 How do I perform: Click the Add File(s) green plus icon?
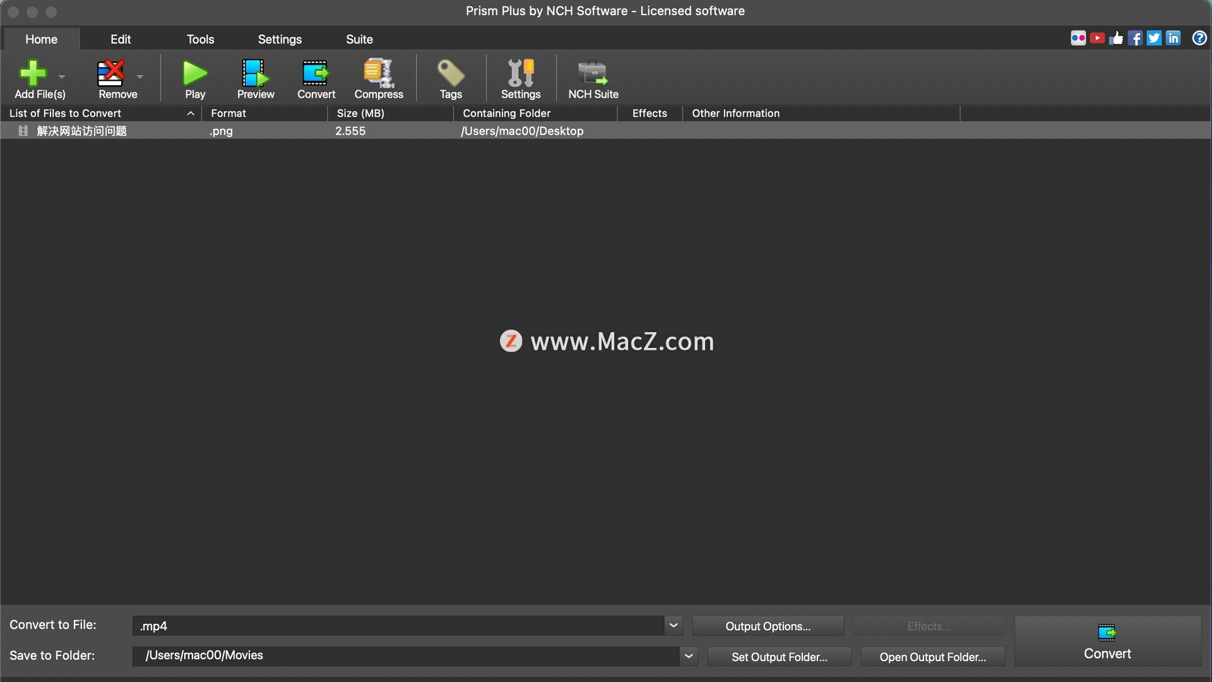click(33, 73)
